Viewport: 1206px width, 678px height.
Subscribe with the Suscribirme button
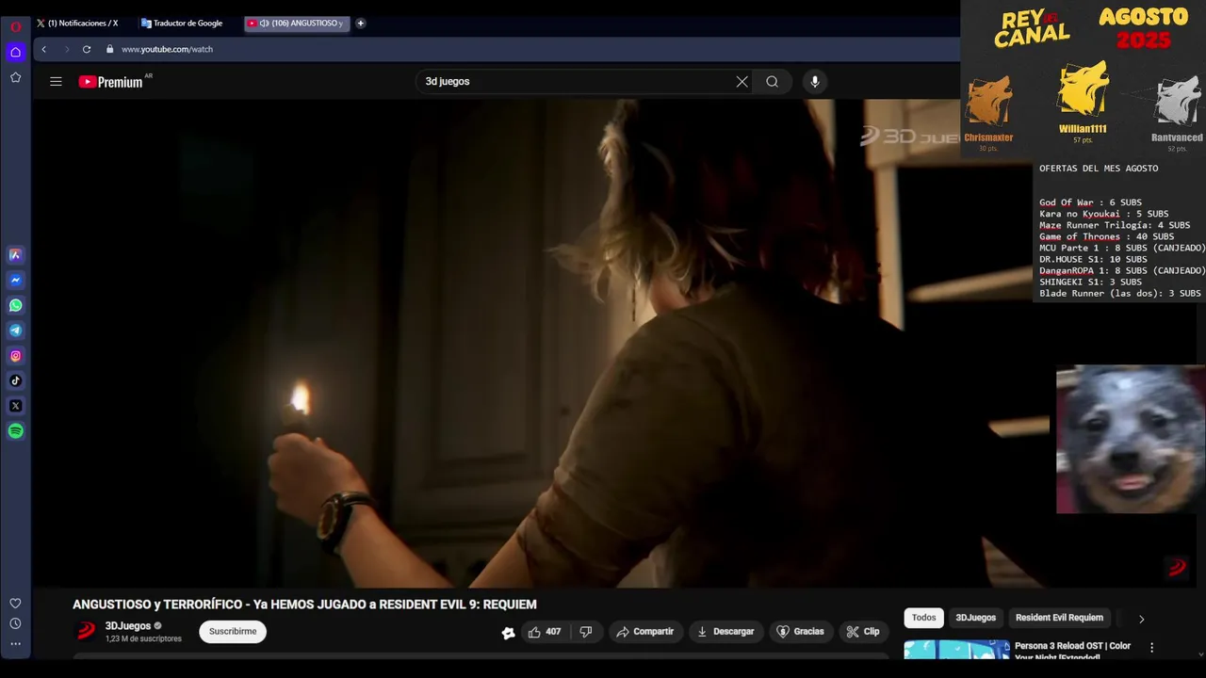pyautogui.click(x=233, y=632)
